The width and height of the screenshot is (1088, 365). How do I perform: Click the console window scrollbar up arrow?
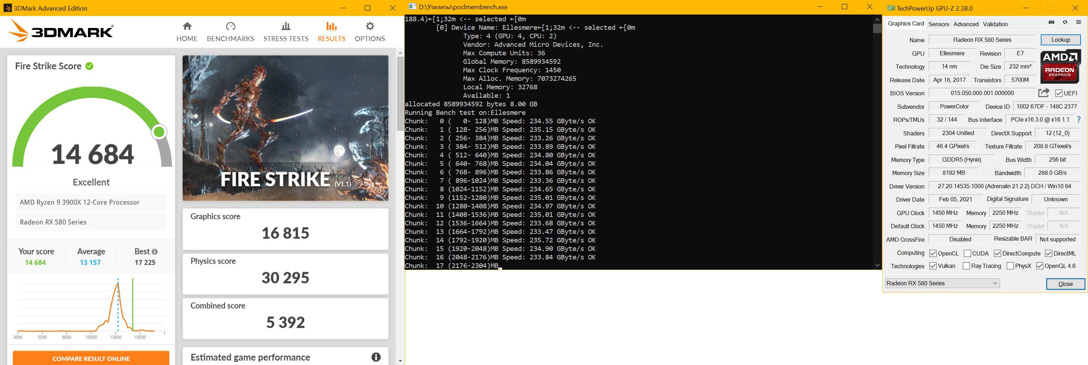coord(877,19)
